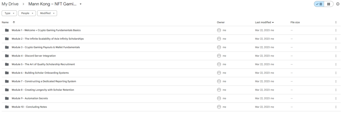Select Module 7 - Constructing a Dedicated Reporting System

coord(171,81)
